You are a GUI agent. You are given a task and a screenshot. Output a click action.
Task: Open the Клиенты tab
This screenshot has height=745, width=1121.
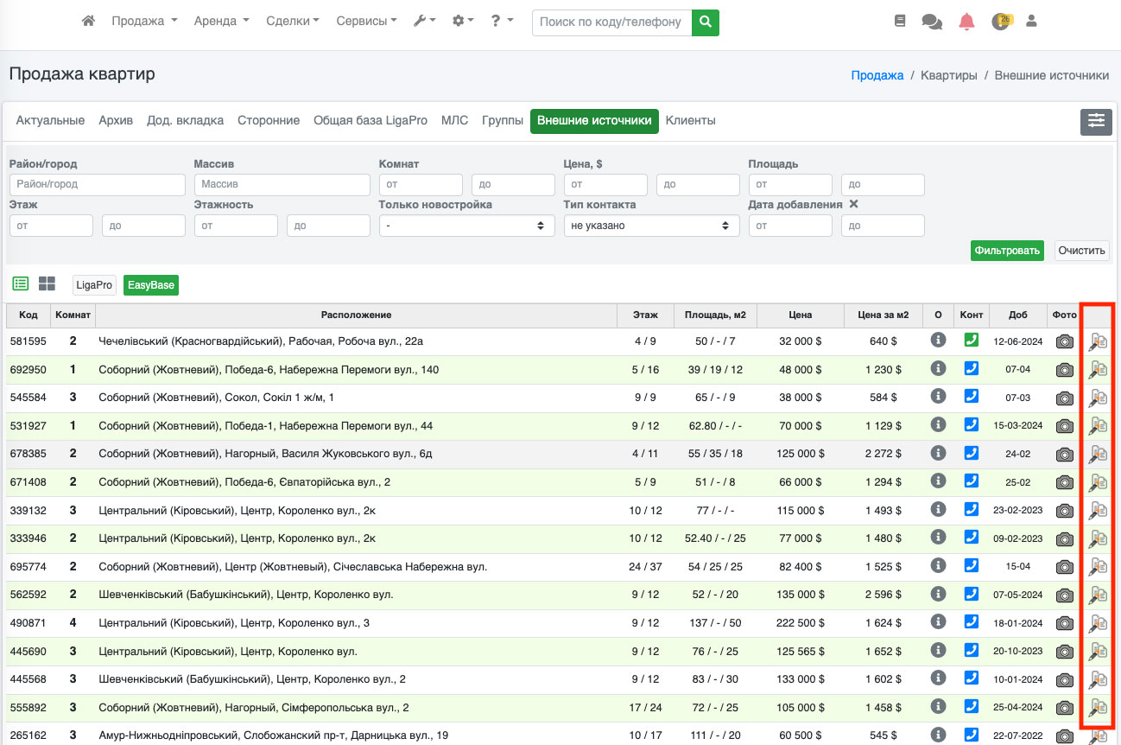[x=690, y=121]
